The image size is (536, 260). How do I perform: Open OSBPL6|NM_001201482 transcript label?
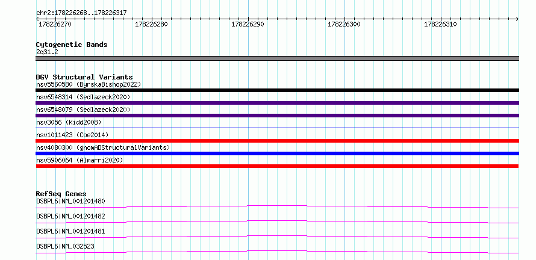(x=70, y=216)
